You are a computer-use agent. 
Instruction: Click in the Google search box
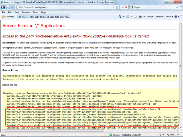[x=151, y=7]
